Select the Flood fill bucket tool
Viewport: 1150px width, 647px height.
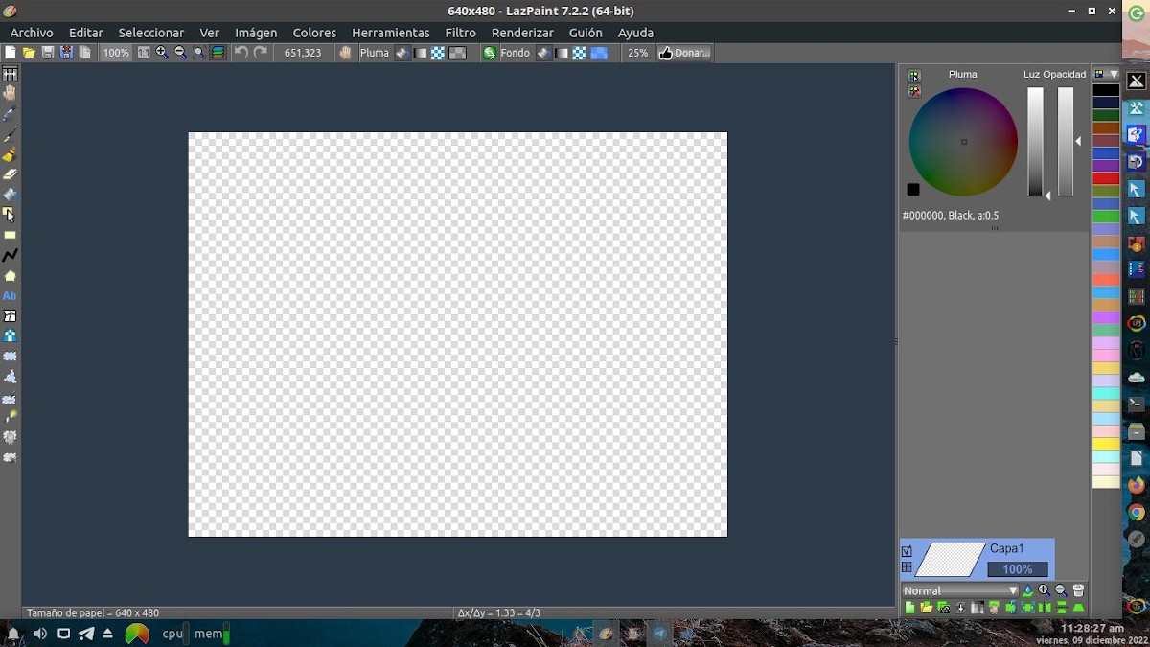[x=10, y=195]
